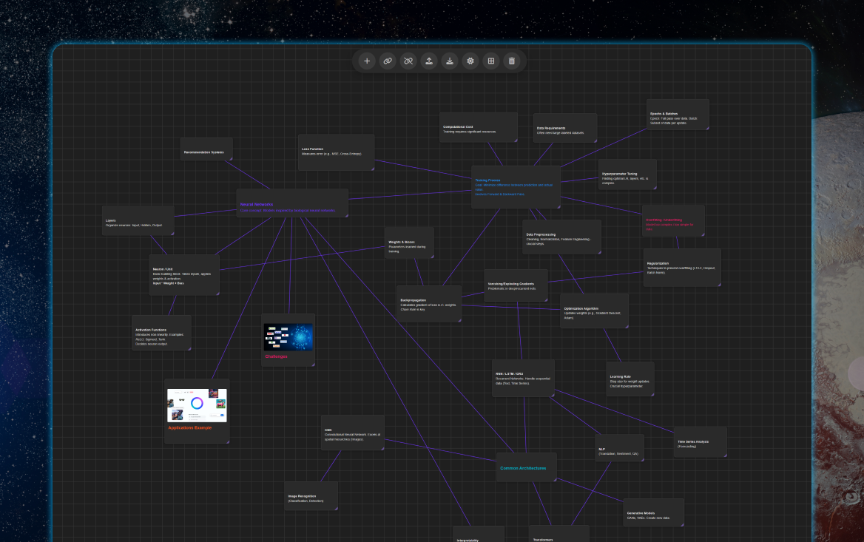Select the Loss Function node

click(336, 152)
